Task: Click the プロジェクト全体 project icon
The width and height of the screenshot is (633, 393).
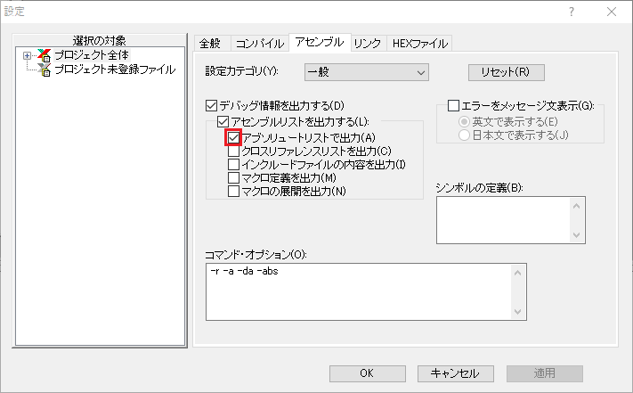Action: coord(45,55)
